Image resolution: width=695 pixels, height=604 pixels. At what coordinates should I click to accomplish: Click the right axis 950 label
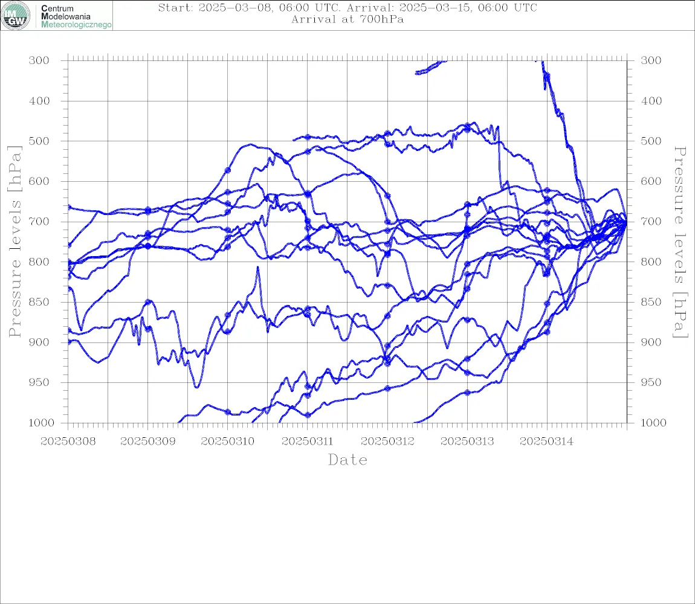651,382
